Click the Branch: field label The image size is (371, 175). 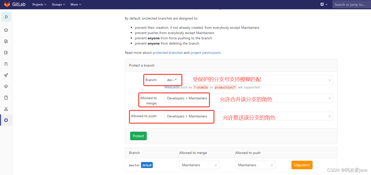click(151, 80)
